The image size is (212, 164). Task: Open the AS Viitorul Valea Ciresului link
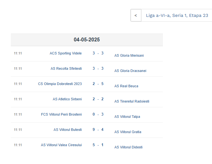(x=61, y=145)
